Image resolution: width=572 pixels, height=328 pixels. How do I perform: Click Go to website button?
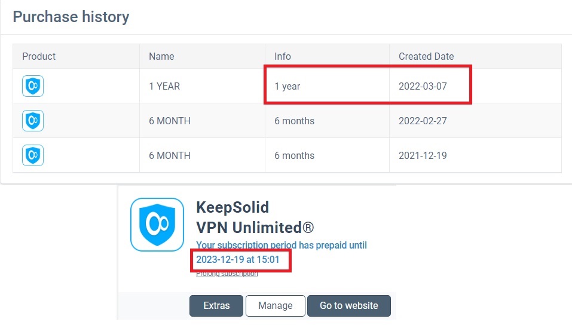click(x=348, y=305)
